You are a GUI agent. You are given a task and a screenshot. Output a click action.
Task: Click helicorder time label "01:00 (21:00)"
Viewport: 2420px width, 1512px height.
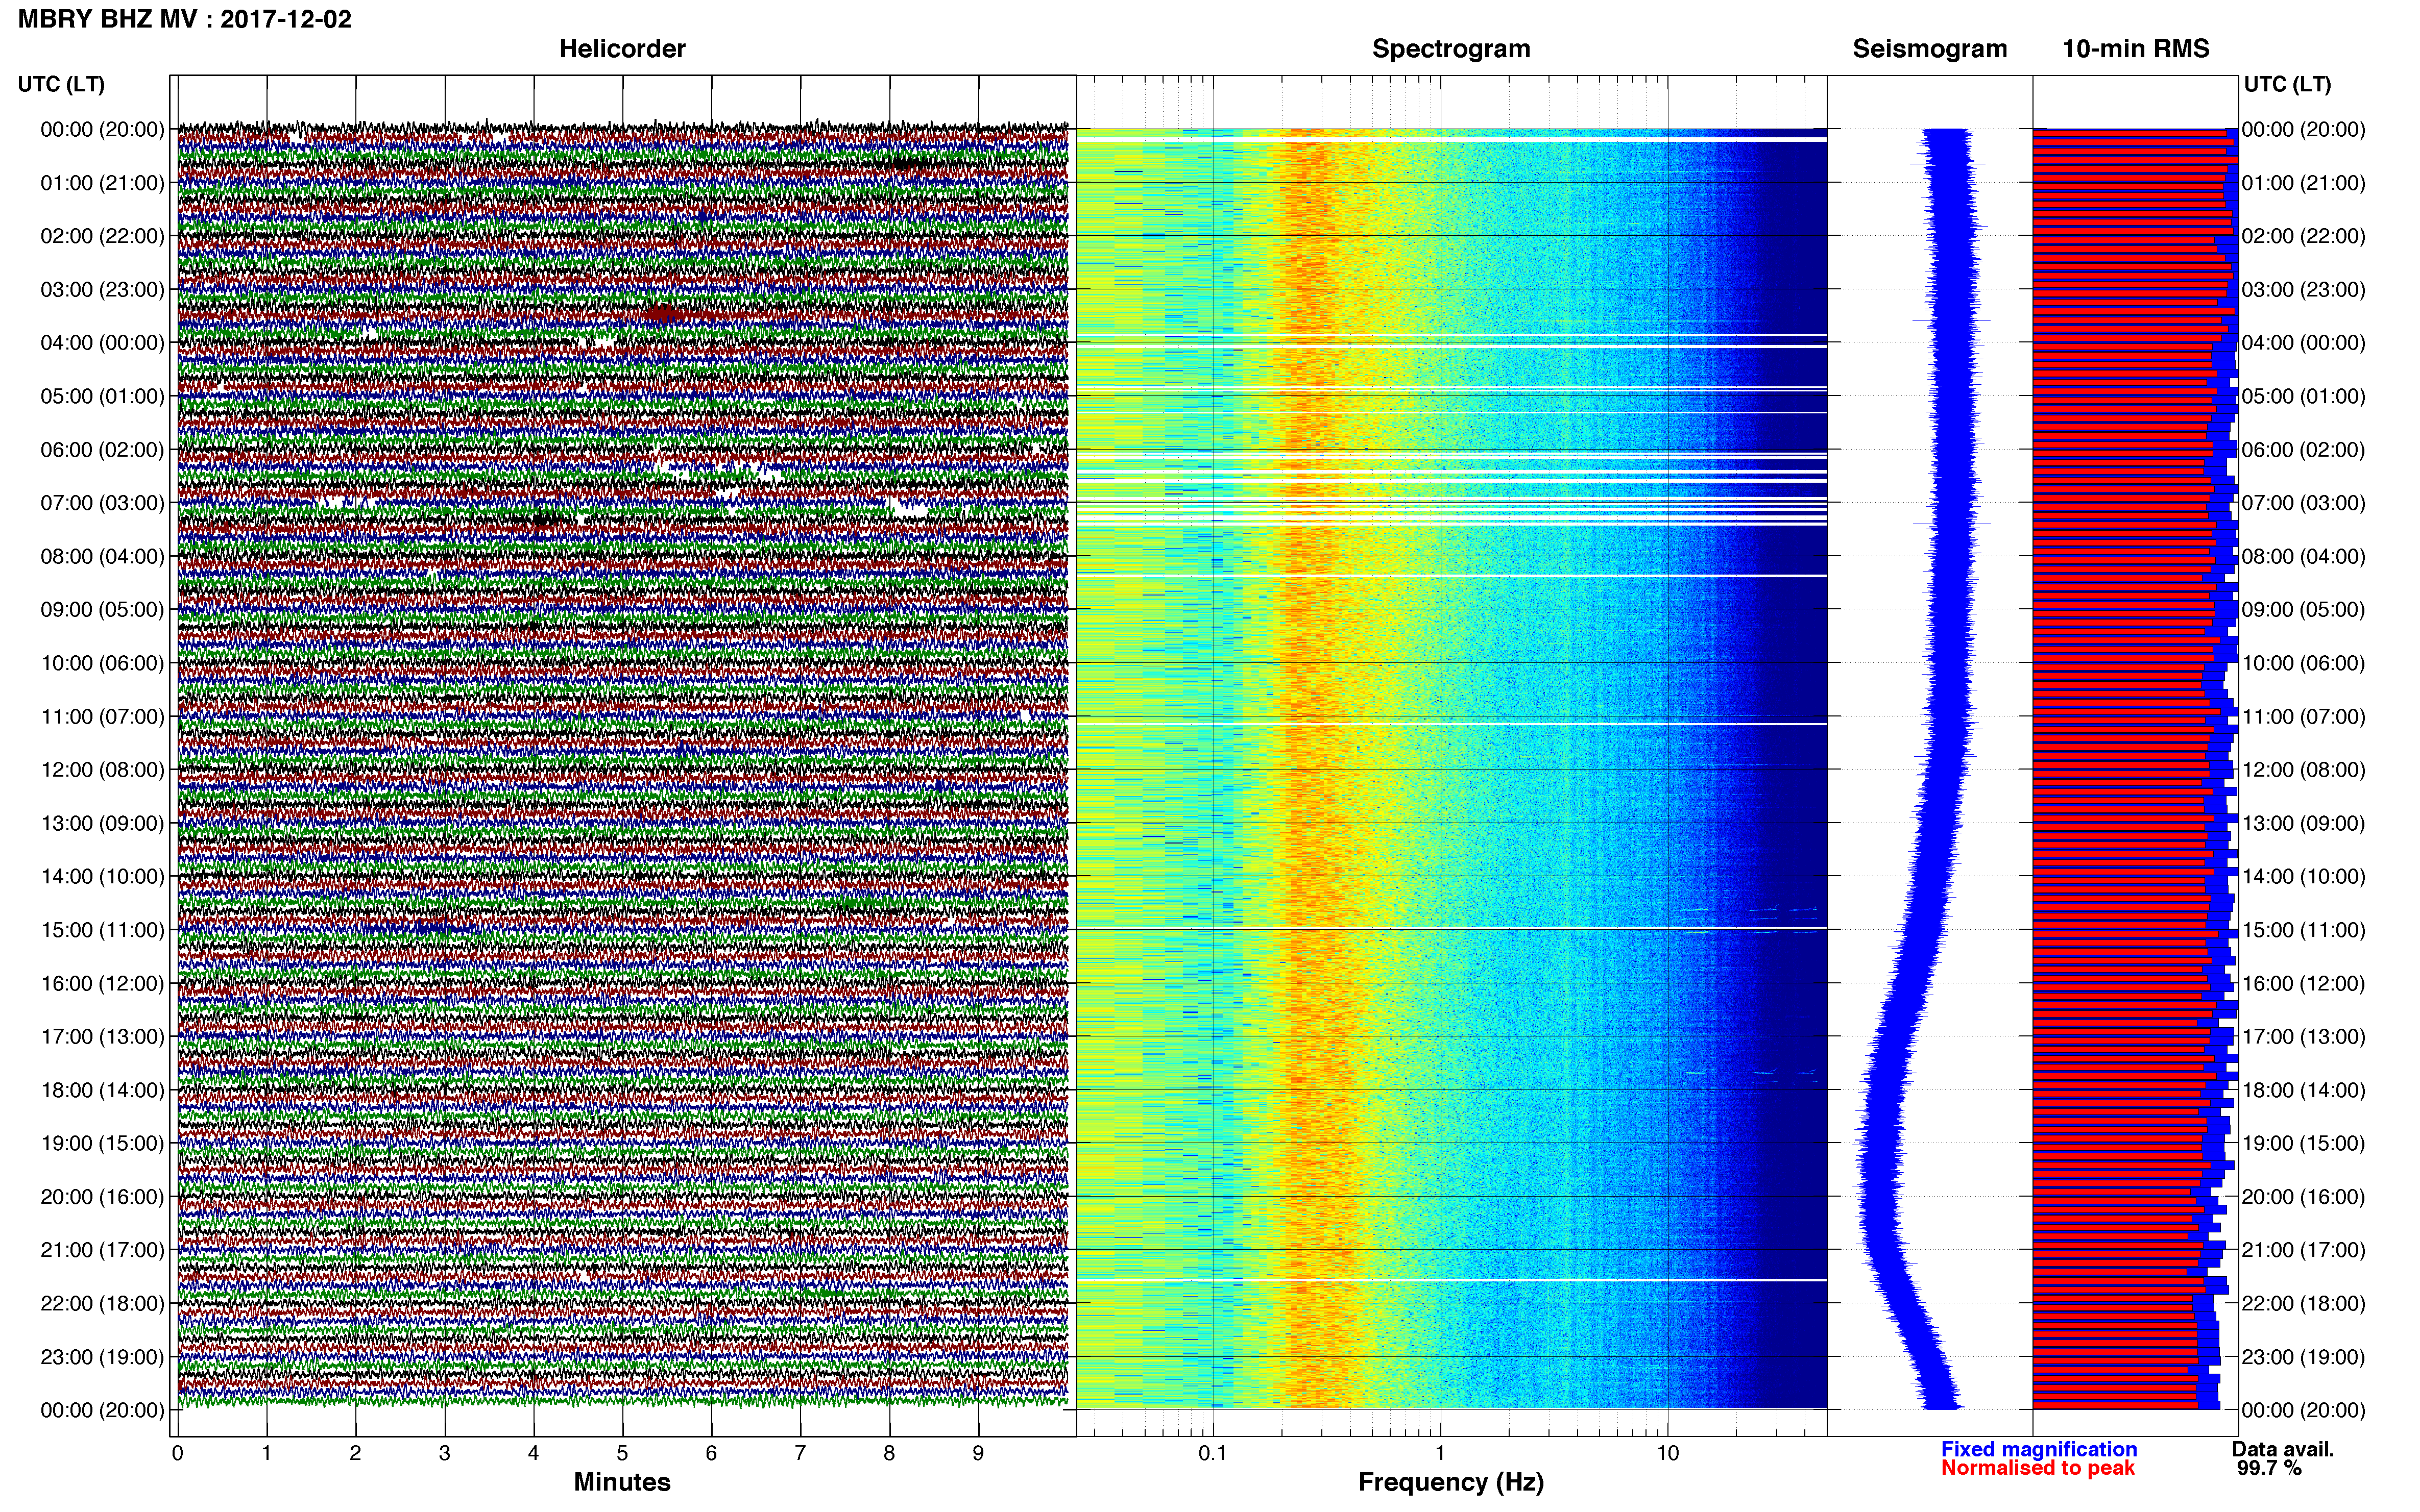[x=102, y=183]
